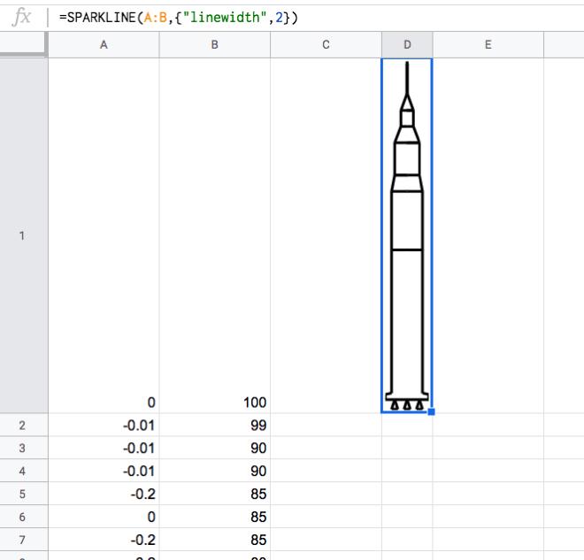Click empty cell E6
Screen dimensions: 584x560
488,517
